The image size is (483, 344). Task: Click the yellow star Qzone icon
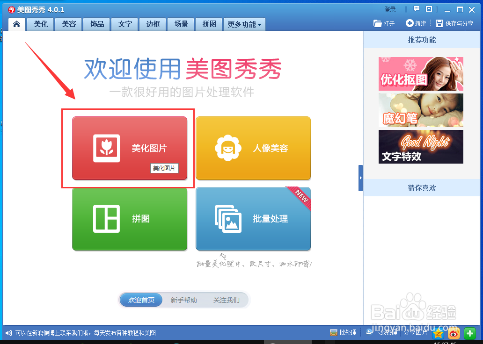[x=438, y=333]
